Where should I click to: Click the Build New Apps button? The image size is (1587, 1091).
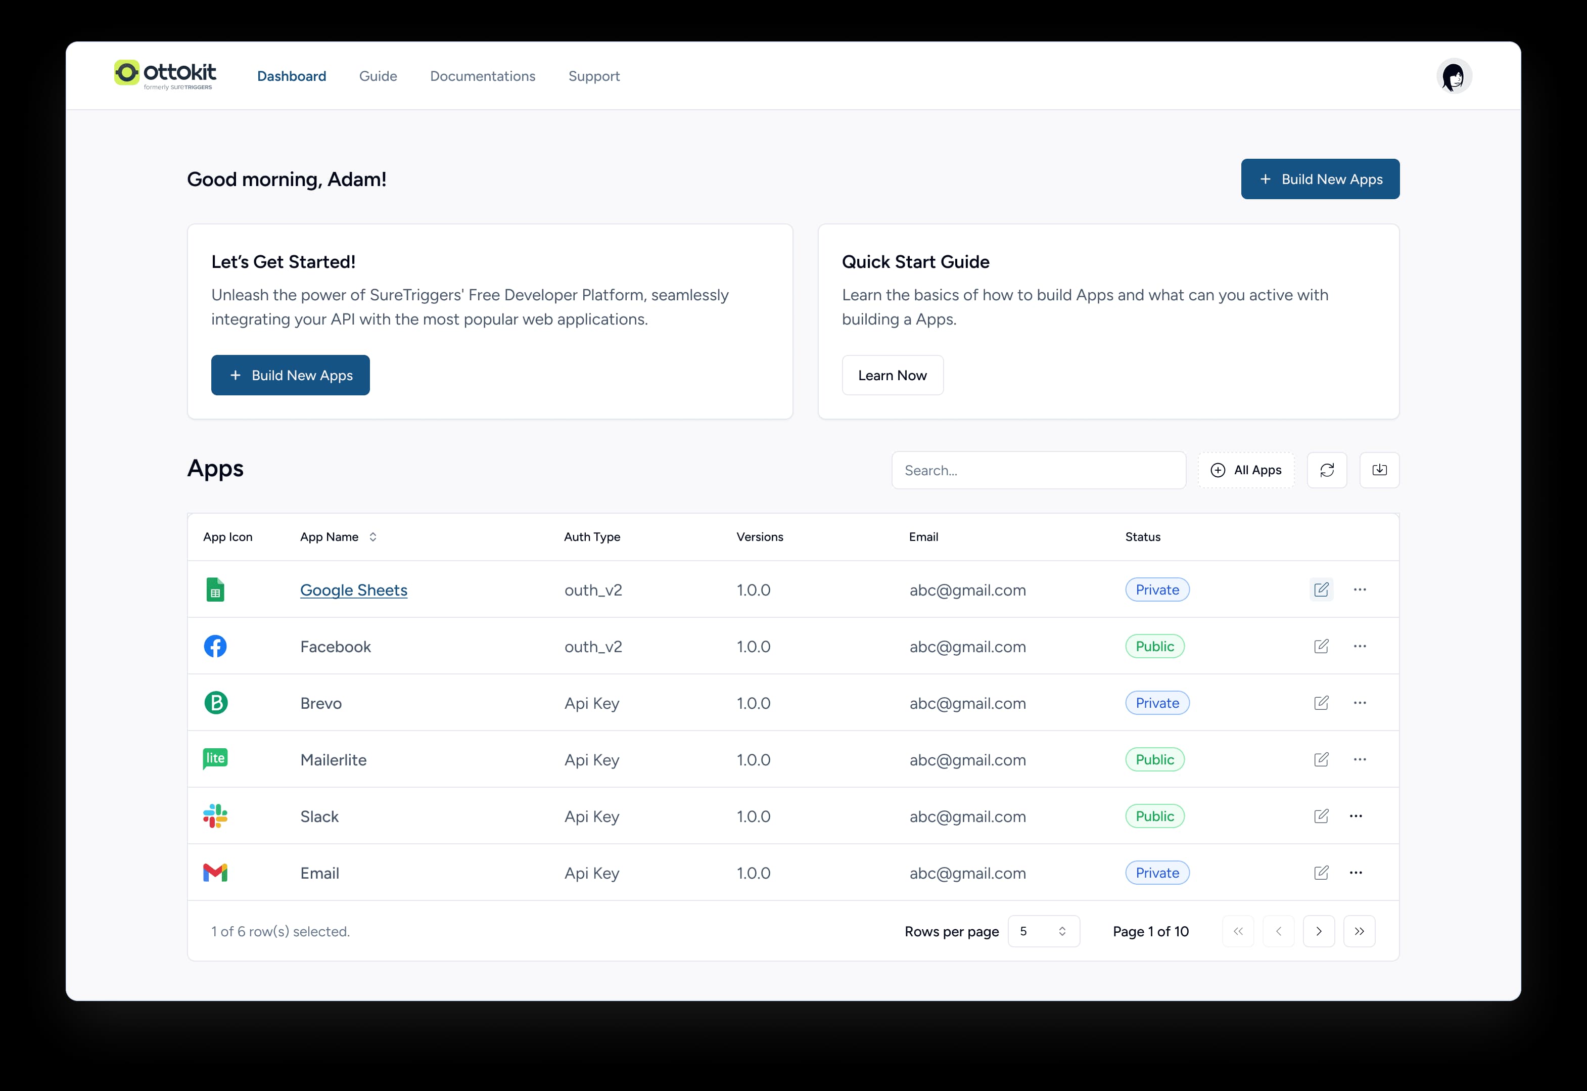[x=1320, y=179]
